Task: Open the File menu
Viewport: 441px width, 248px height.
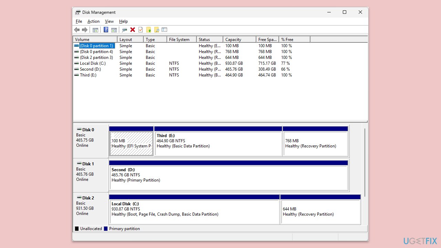Action: click(x=79, y=21)
